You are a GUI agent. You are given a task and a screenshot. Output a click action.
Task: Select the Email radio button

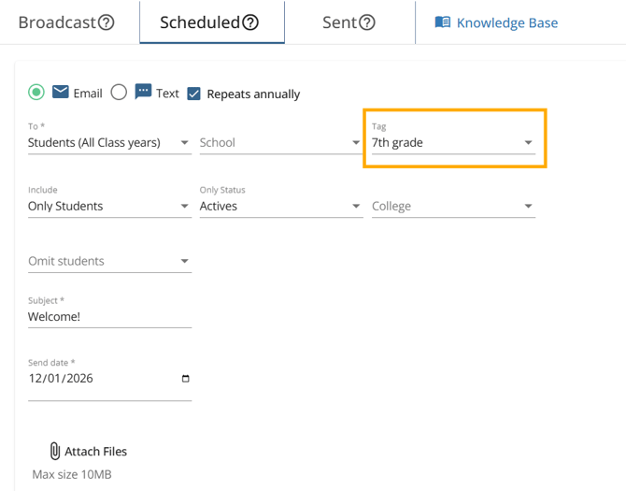pyautogui.click(x=36, y=93)
